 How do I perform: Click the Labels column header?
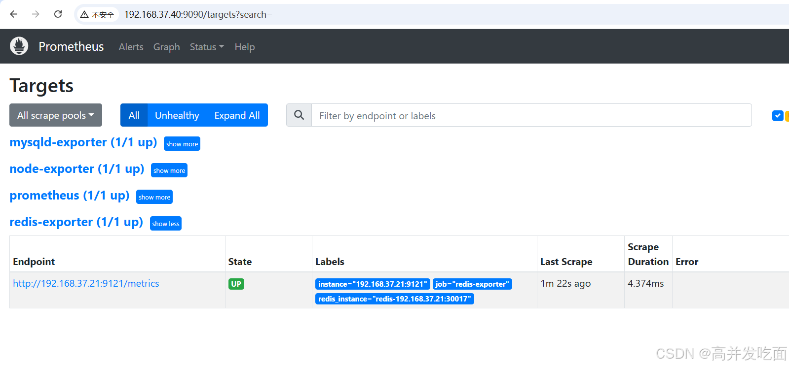330,262
